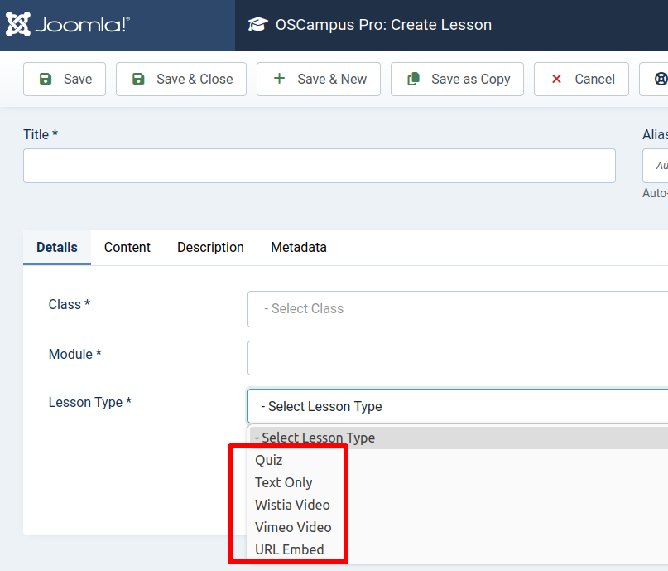Click the Lesson Type select box
Screen dimensions: 668x571
click(458, 406)
